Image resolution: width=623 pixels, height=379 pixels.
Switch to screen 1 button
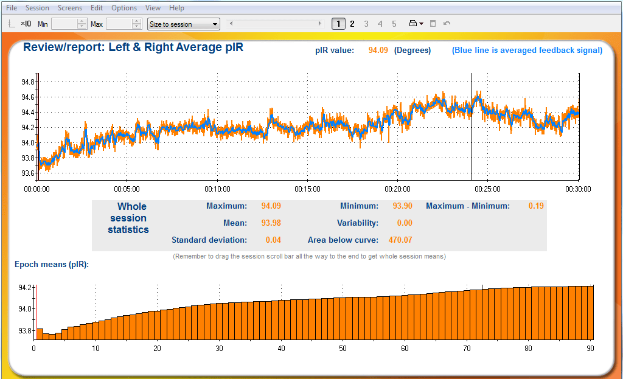tap(338, 24)
